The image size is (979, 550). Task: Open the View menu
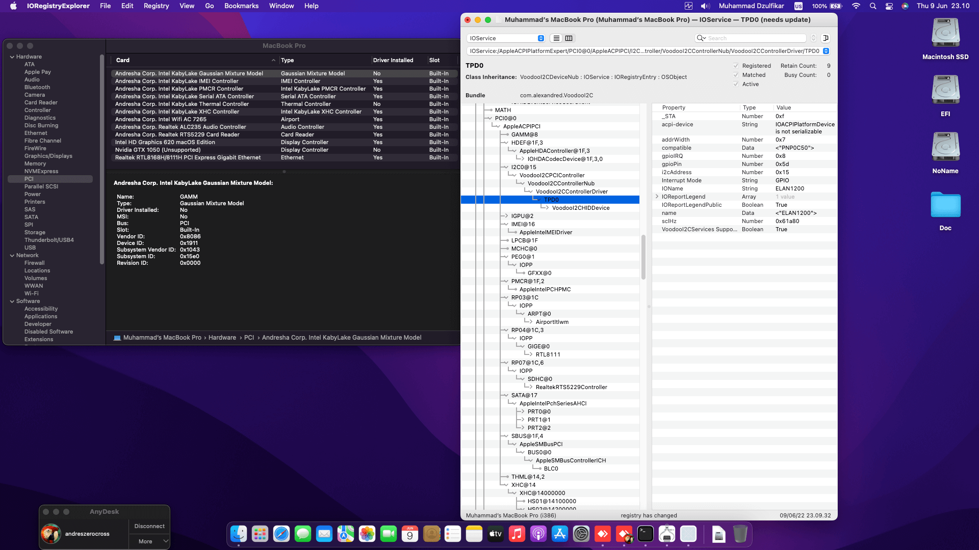click(x=187, y=6)
